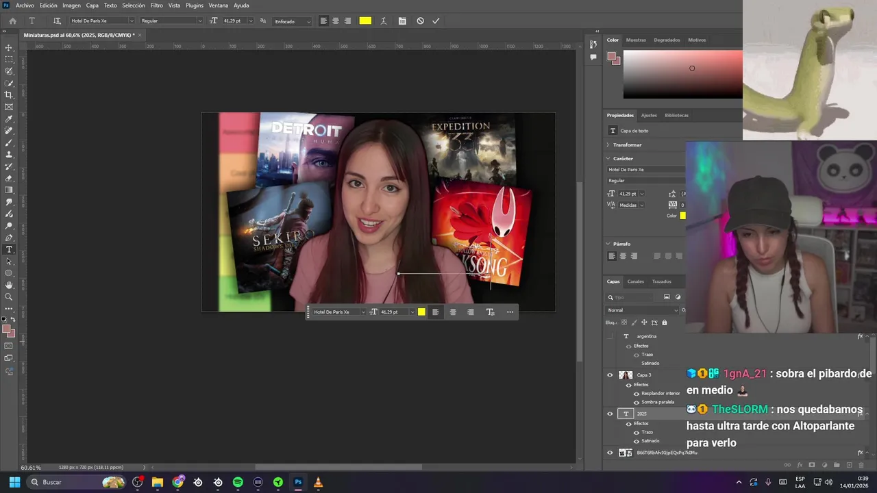Open font family dropdown in options bar
This screenshot has height=493, width=877.
pyautogui.click(x=132, y=21)
